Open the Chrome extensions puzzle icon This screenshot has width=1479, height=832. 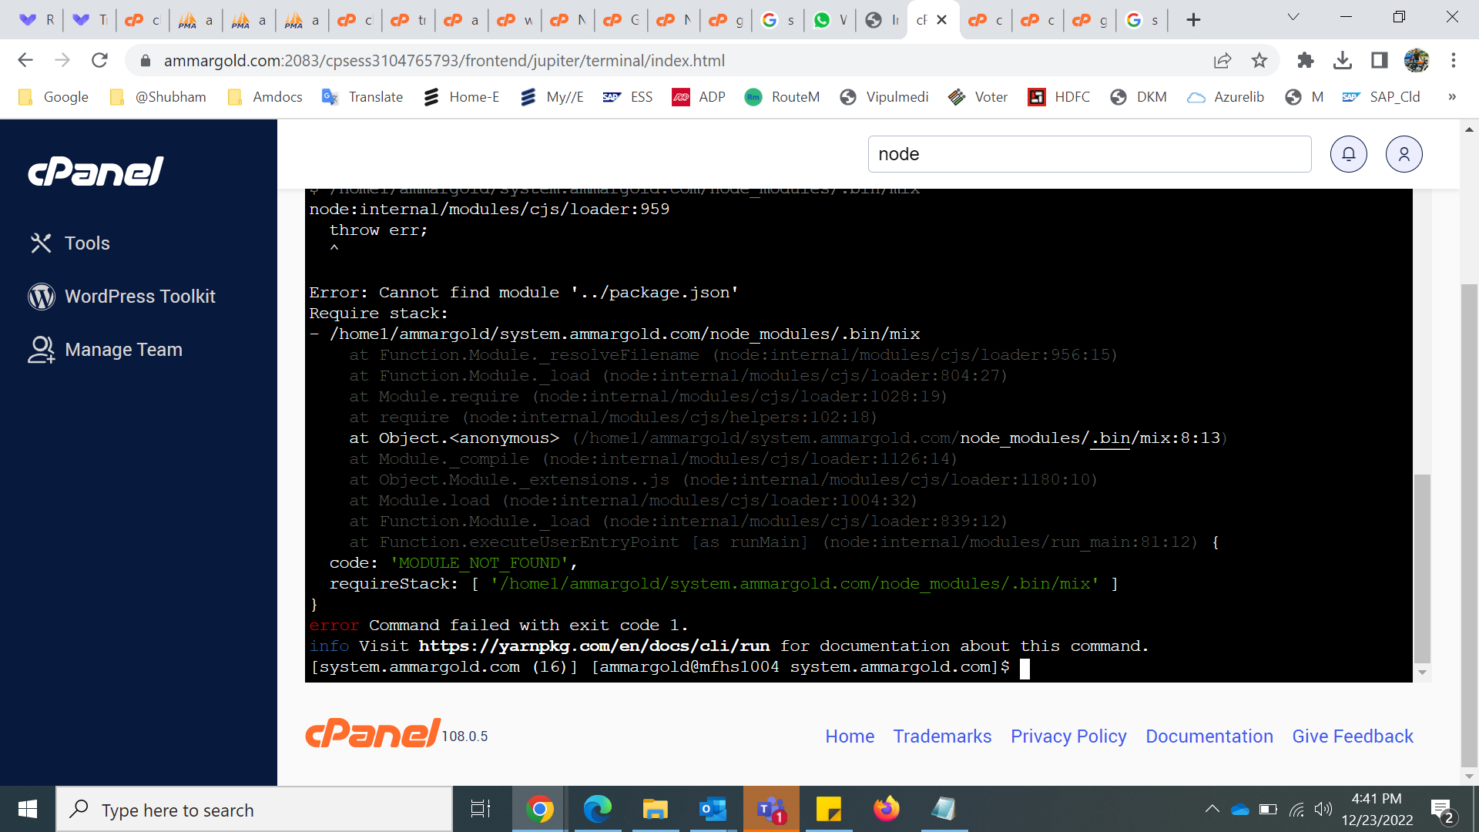pyautogui.click(x=1305, y=60)
